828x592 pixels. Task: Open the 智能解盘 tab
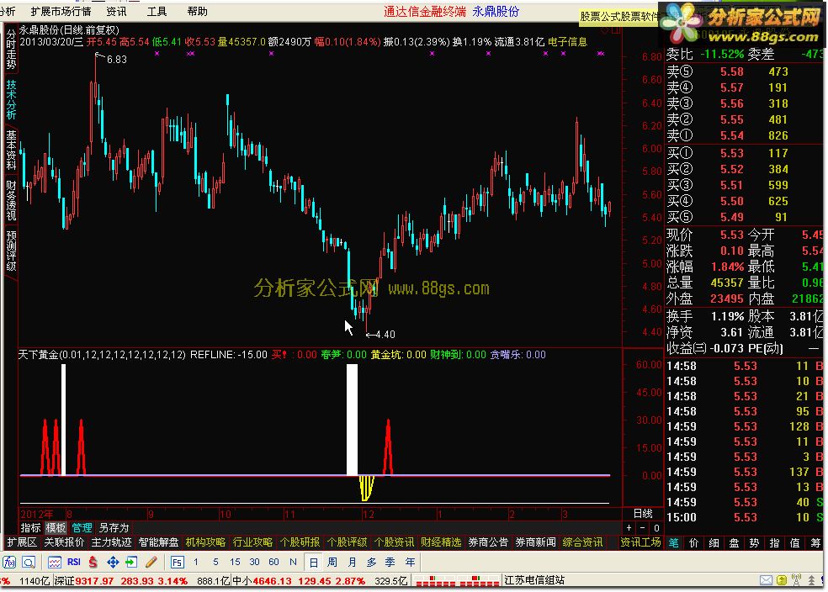(x=158, y=542)
